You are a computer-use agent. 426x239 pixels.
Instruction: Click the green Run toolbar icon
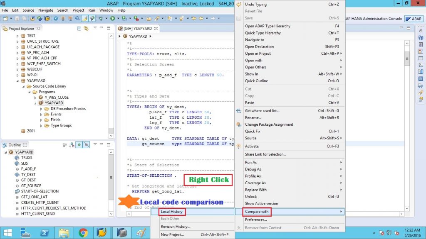coord(112,18)
